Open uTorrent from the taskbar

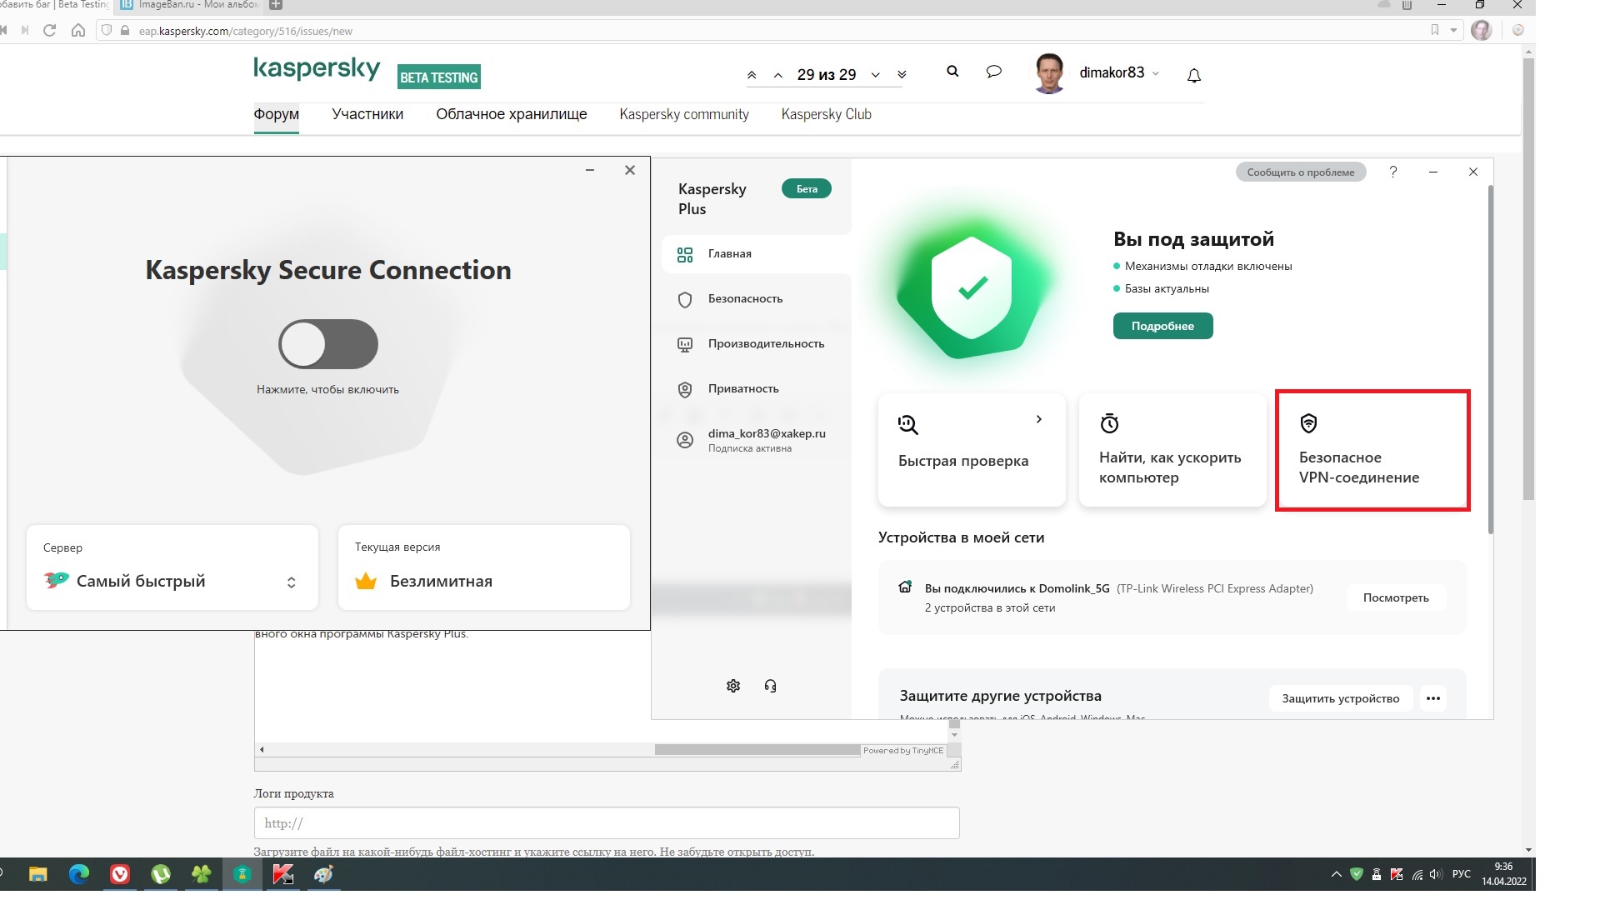(161, 874)
